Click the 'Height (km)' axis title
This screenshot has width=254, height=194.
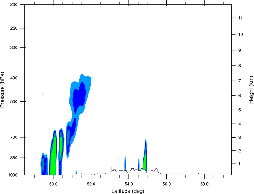point(251,90)
